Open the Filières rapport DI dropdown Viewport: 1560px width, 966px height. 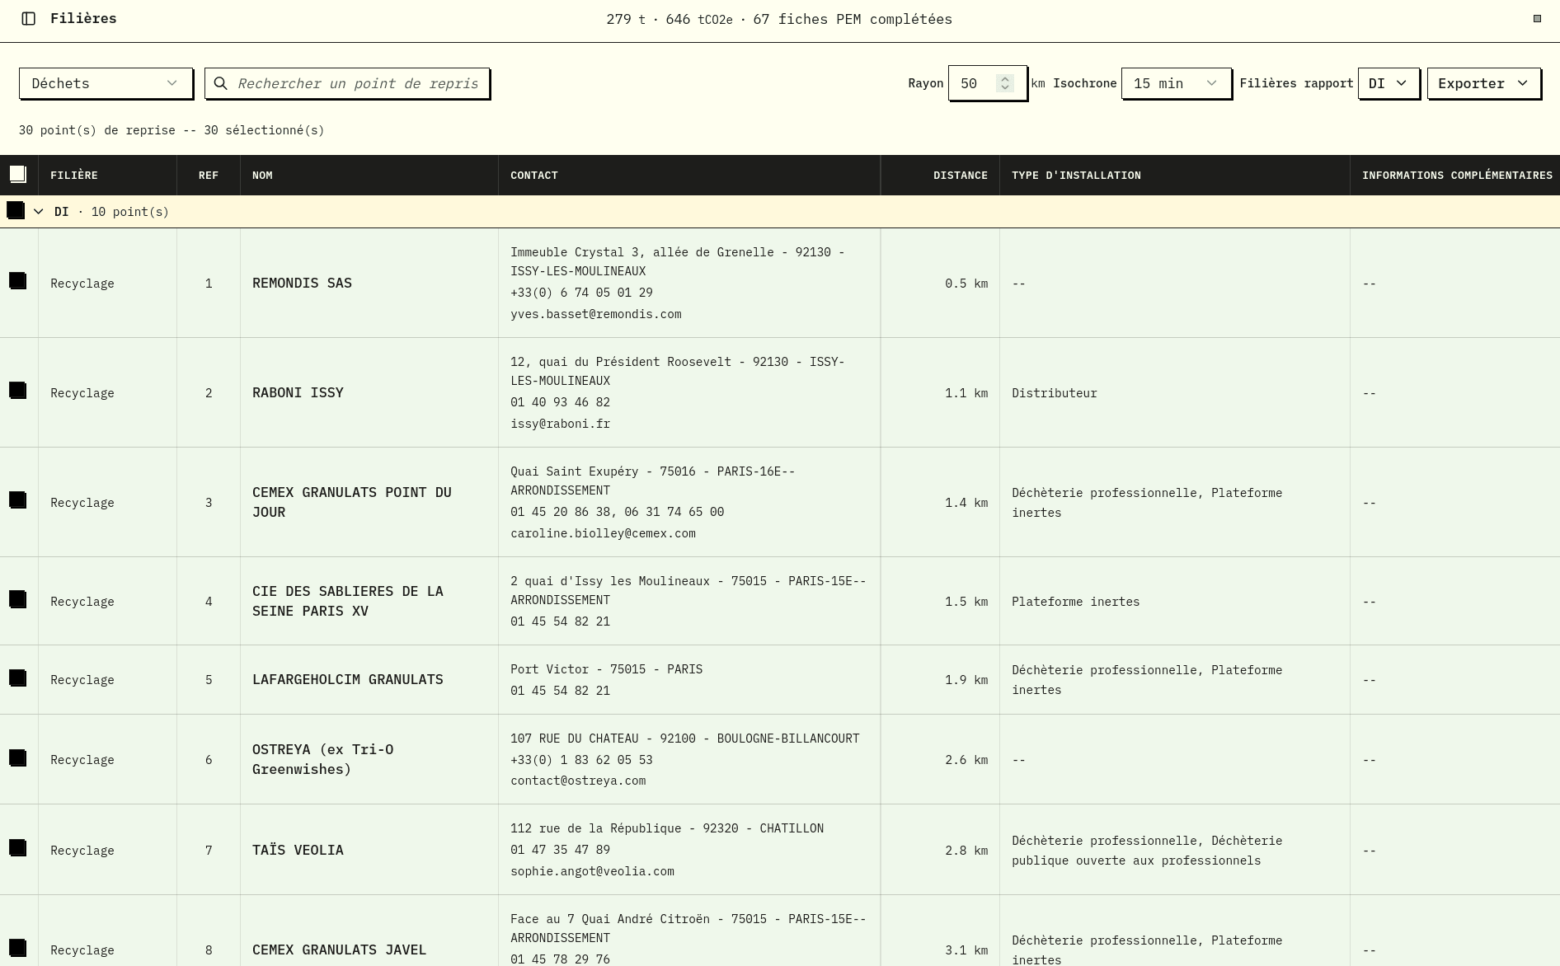[x=1388, y=83]
